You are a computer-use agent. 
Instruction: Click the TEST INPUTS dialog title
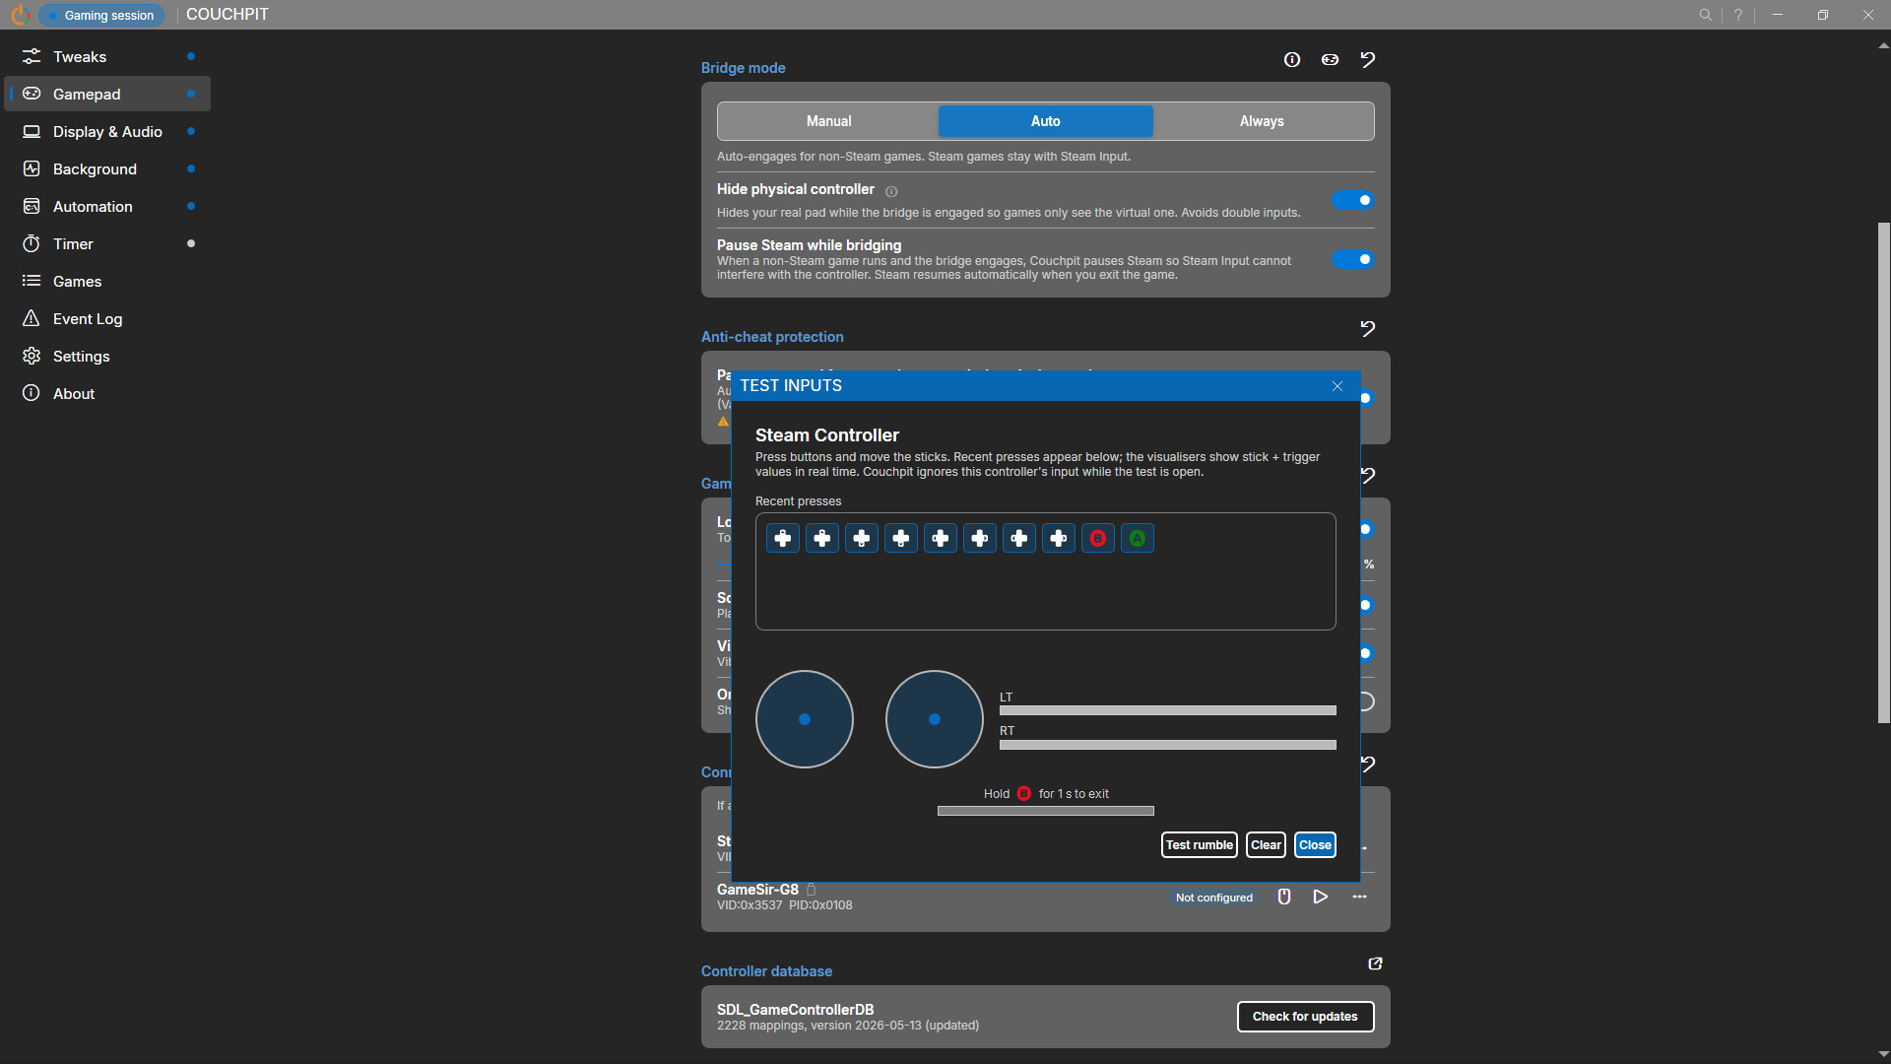click(x=791, y=386)
